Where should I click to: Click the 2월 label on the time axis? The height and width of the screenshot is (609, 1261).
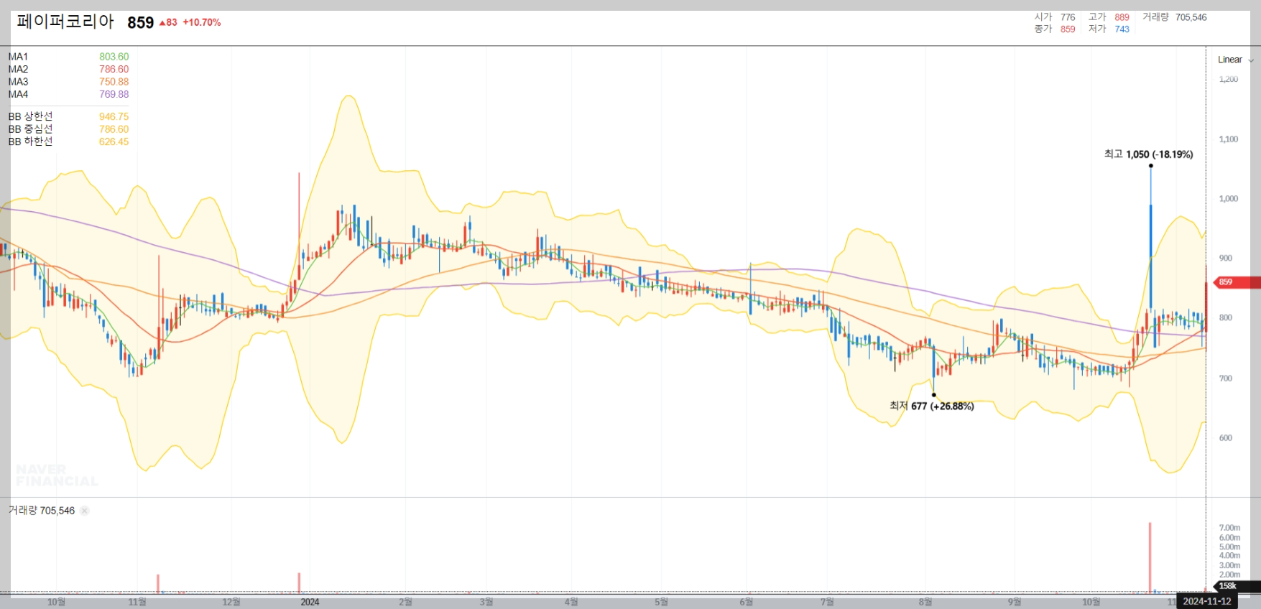(405, 602)
